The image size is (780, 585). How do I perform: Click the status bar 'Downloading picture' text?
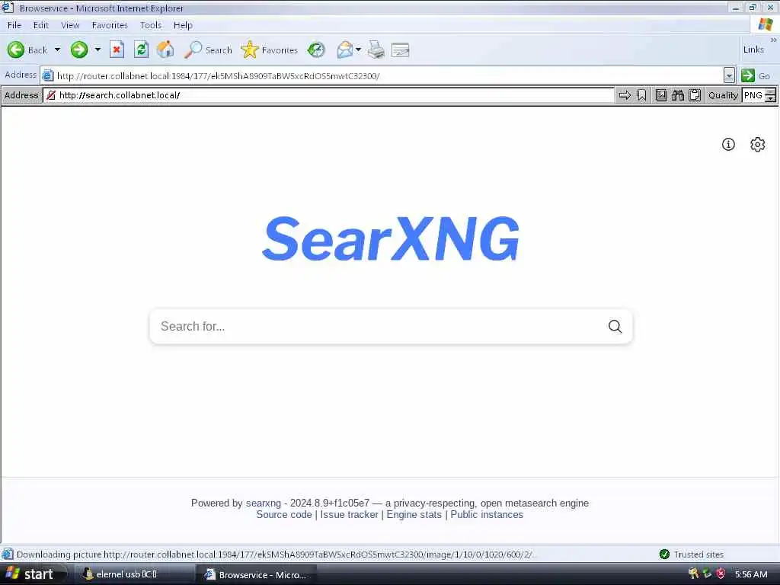pos(276,555)
